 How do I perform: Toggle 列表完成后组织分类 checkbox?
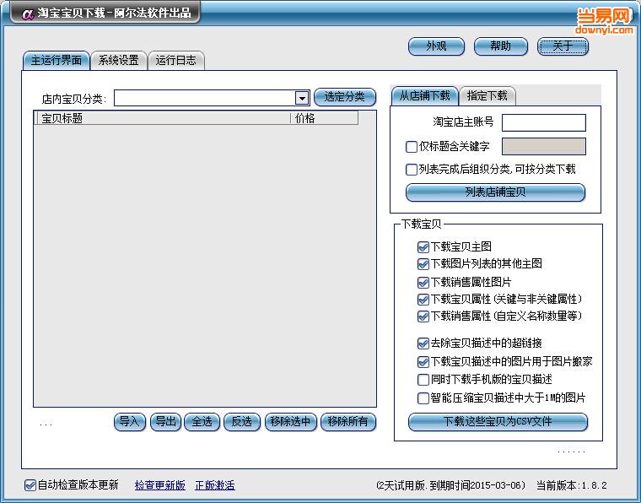coord(412,170)
